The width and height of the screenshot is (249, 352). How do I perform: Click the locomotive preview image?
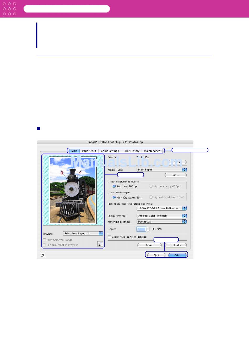coord(73,190)
